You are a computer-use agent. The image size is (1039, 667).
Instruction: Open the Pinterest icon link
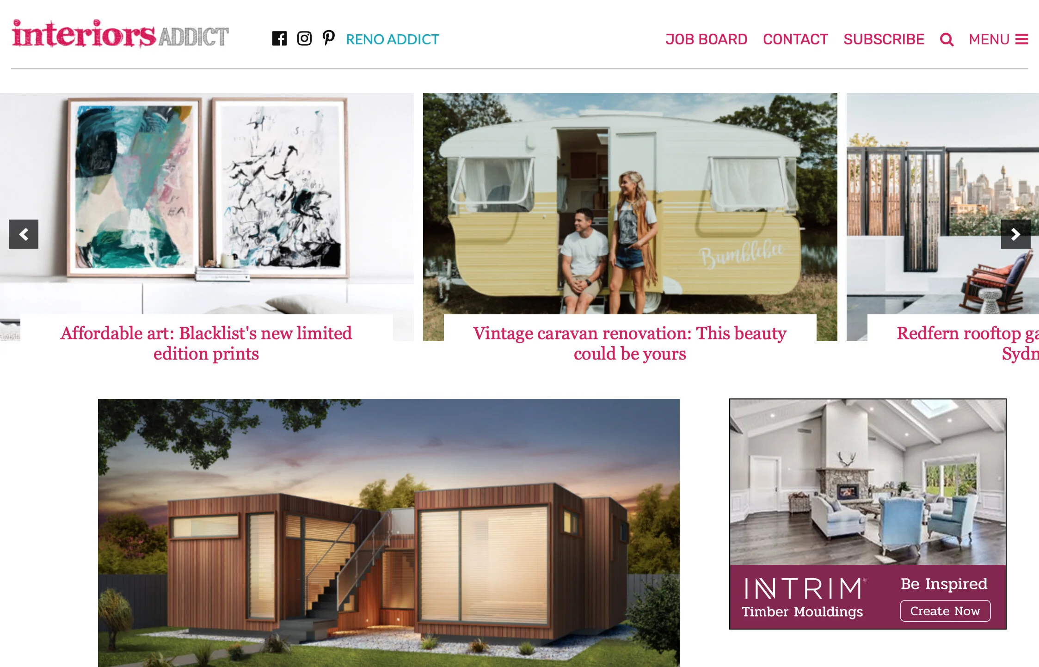tap(328, 38)
